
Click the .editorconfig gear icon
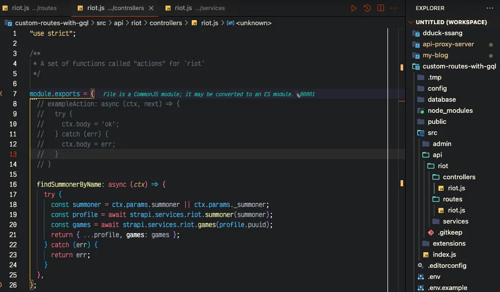pyautogui.click(x=420, y=266)
